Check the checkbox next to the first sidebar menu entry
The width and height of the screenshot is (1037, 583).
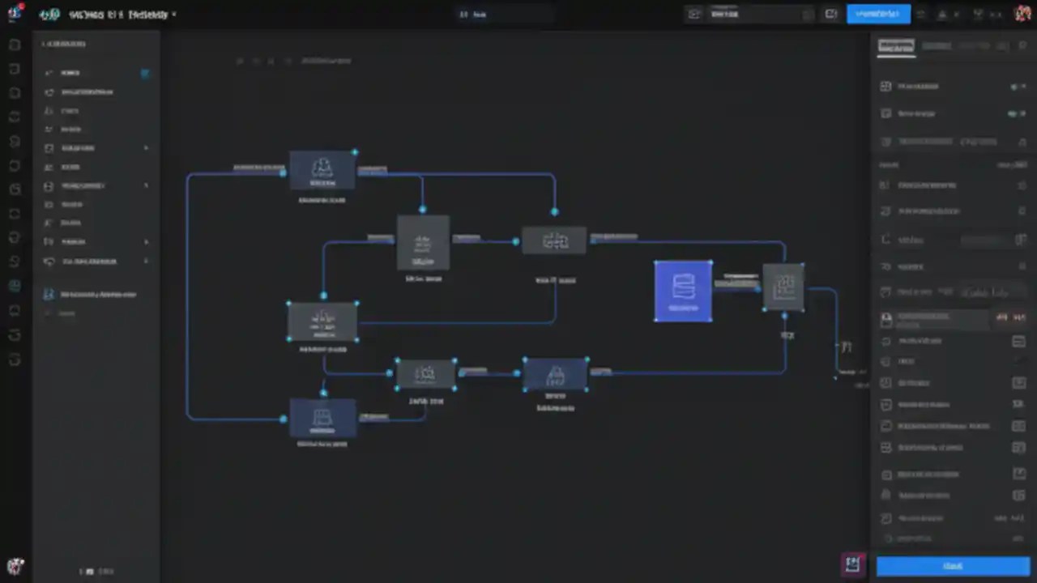click(145, 72)
